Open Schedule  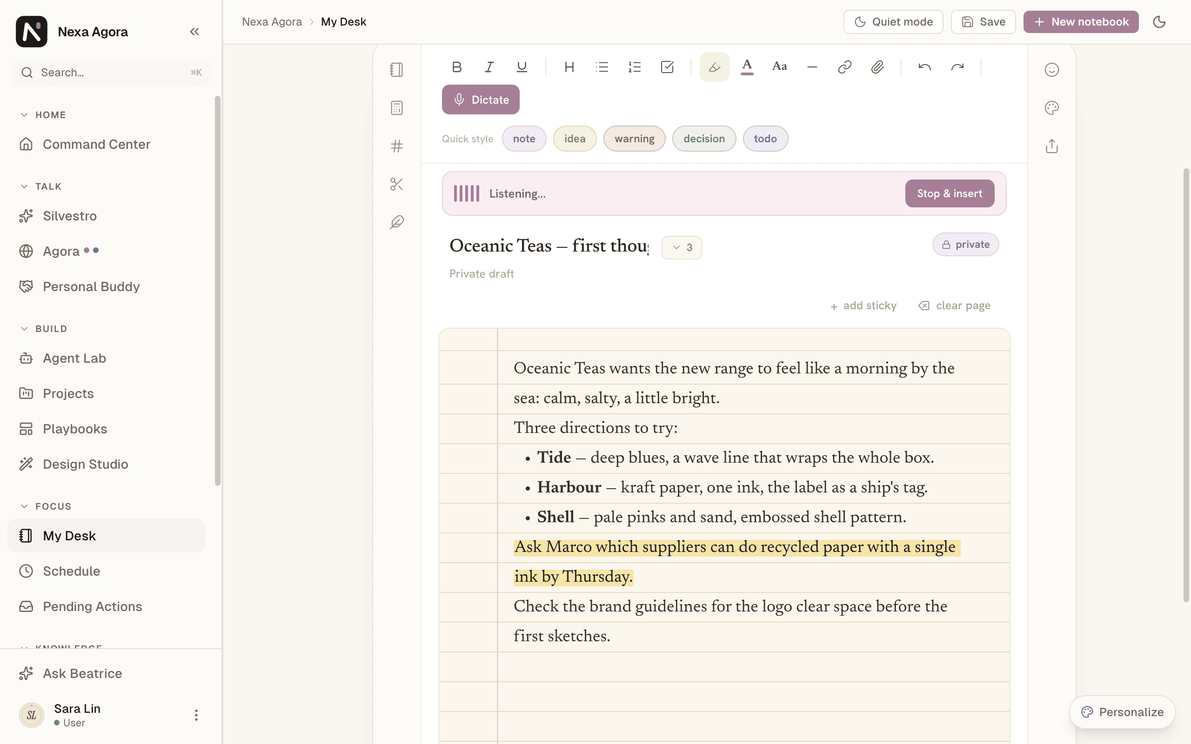pyautogui.click(x=106, y=571)
